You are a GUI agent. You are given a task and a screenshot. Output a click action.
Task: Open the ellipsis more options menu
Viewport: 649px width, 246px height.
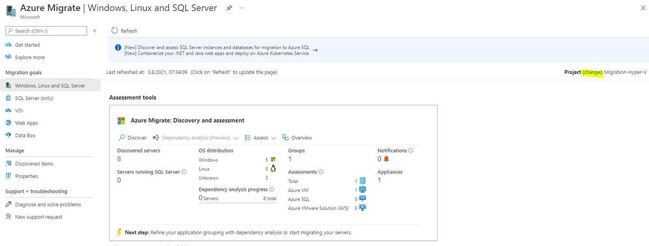tap(242, 8)
